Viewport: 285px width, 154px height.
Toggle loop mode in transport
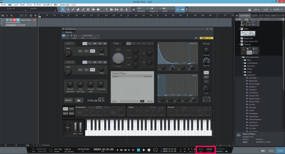pyautogui.click(x=155, y=150)
